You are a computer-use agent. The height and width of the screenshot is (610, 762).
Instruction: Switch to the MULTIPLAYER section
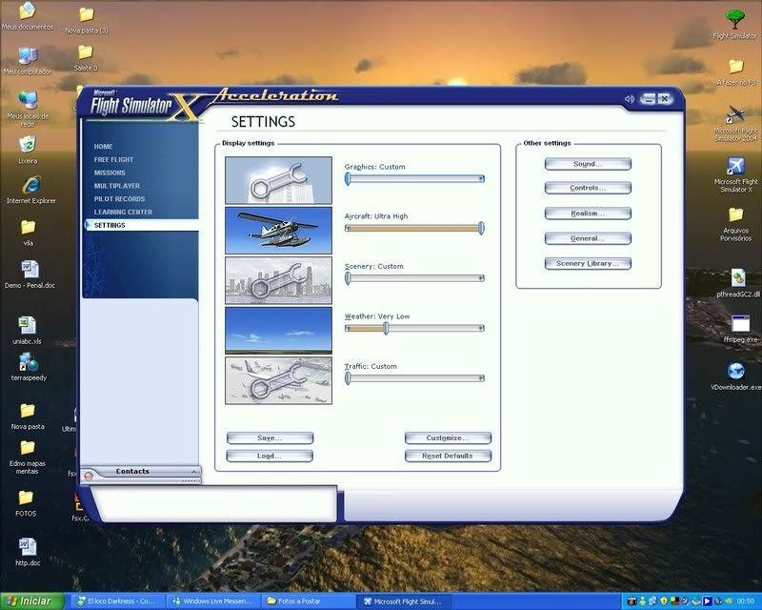[117, 186]
